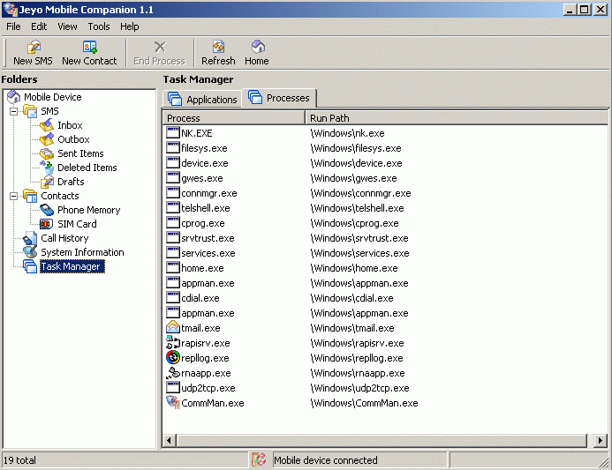The width and height of the screenshot is (612, 470).
Task: Click the Sent Items folder icon
Action: 47,153
